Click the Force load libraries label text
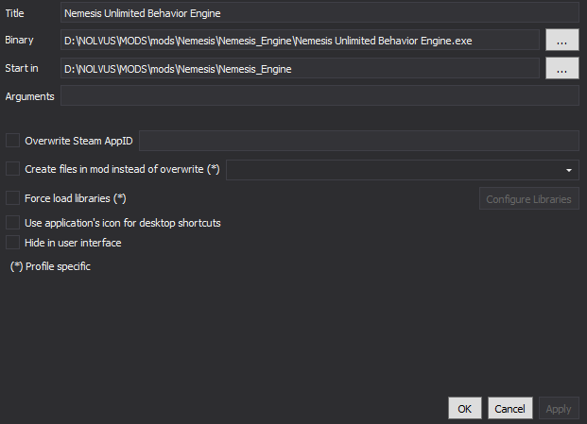The image size is (587, 424). (76, 198)
